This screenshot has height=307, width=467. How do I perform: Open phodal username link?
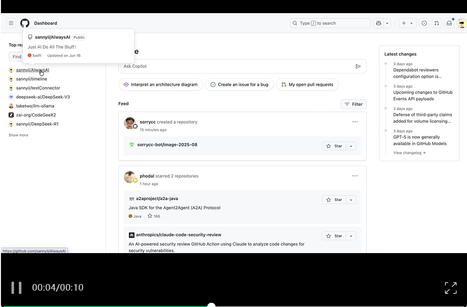(147, 176)
